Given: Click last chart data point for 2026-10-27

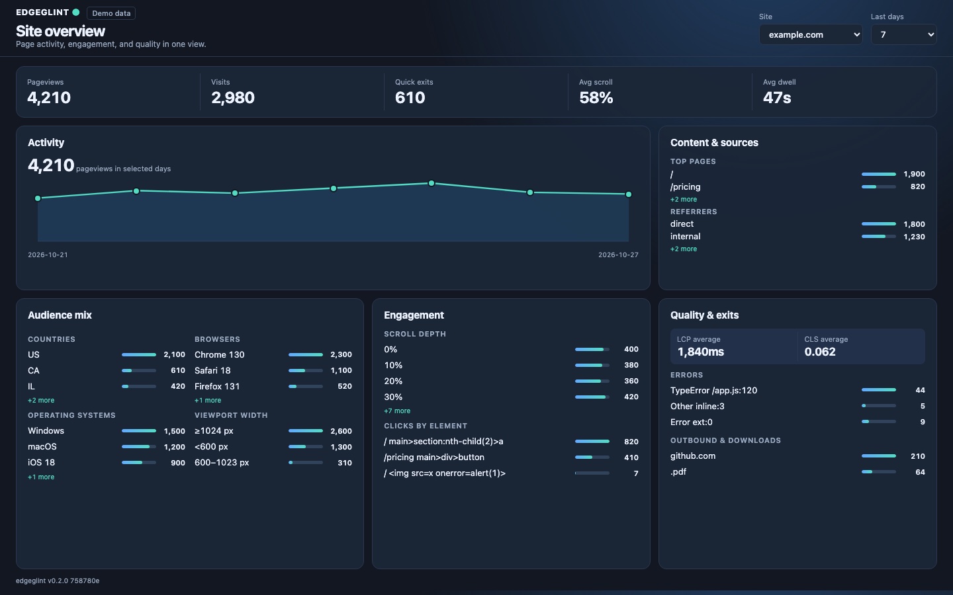Looking at the screenshot, I should 629,194.
